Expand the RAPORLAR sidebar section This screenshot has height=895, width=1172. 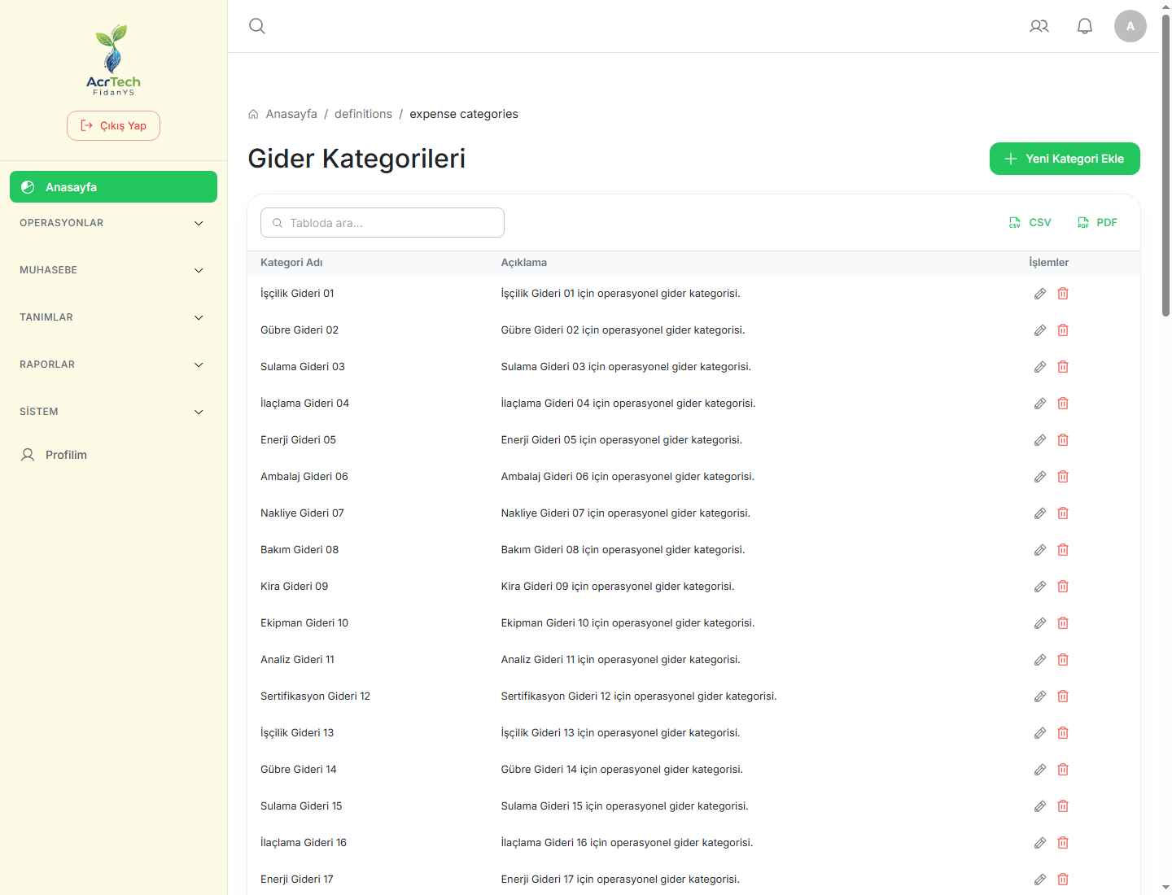point(113,365)
